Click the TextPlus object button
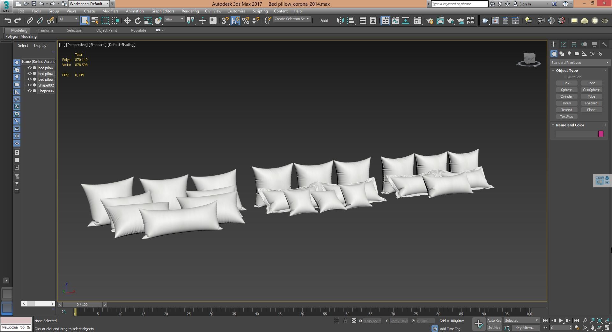612x332 pixels. click(x=566, y=117)
